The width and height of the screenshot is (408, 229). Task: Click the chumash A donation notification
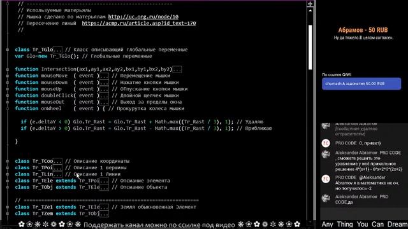[361, 83]
